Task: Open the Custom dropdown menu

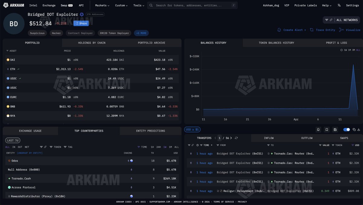Action: click(121, 5)
